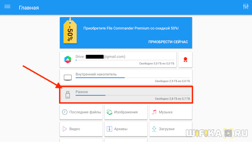Click the Внутренний накопитель usage bar
The width and height of the screenshot is (252, 142).
pyautogui.click(x=133, y=78)
